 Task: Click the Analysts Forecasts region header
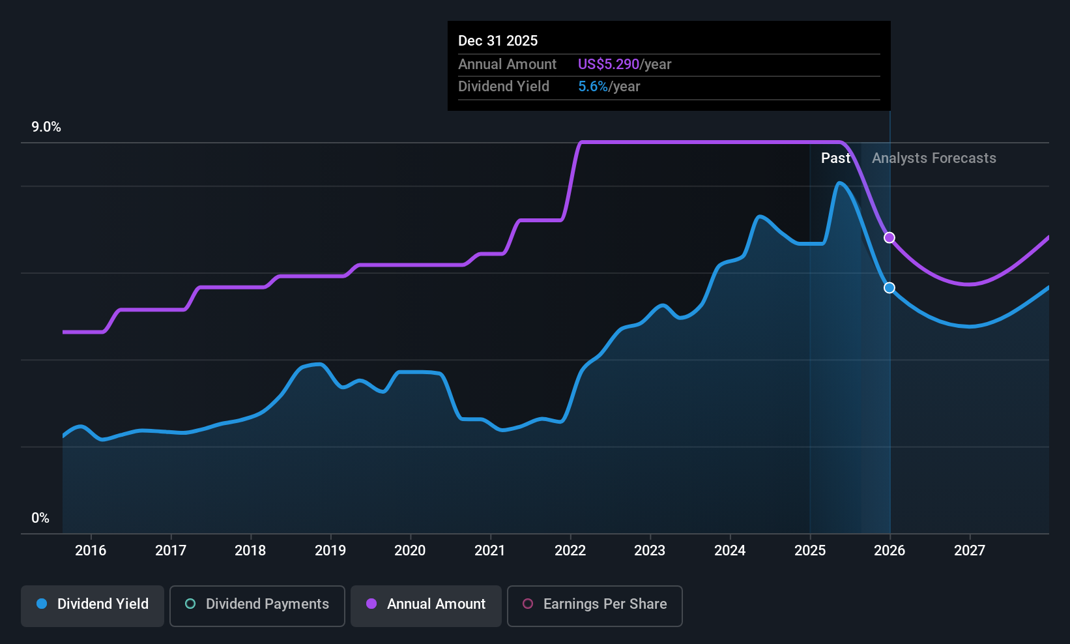click(x=934, y=158)
